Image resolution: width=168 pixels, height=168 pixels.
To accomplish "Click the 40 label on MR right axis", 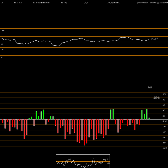I will [164, 111].
